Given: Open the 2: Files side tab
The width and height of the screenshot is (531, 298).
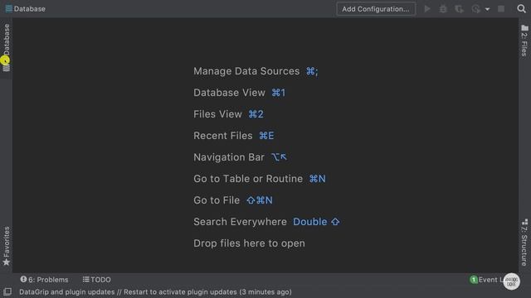Looking at the screenshot, I should point(524,41).
